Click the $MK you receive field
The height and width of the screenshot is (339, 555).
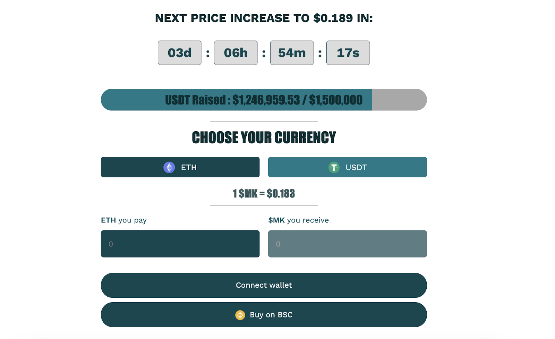tap(347, 244)
